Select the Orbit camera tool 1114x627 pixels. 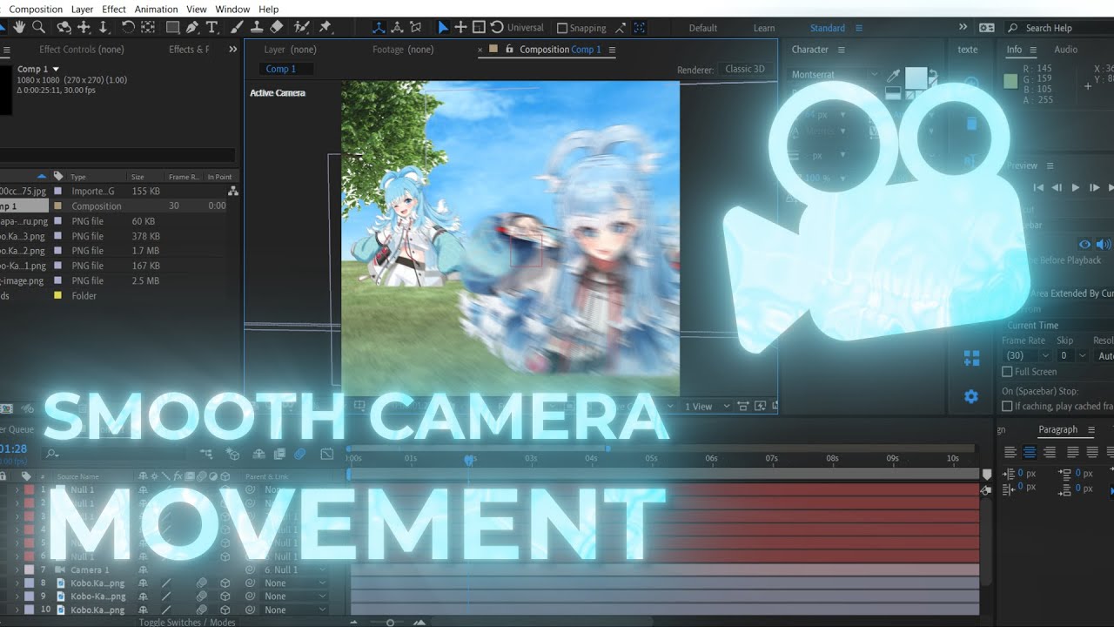click(x=64, y=28)
